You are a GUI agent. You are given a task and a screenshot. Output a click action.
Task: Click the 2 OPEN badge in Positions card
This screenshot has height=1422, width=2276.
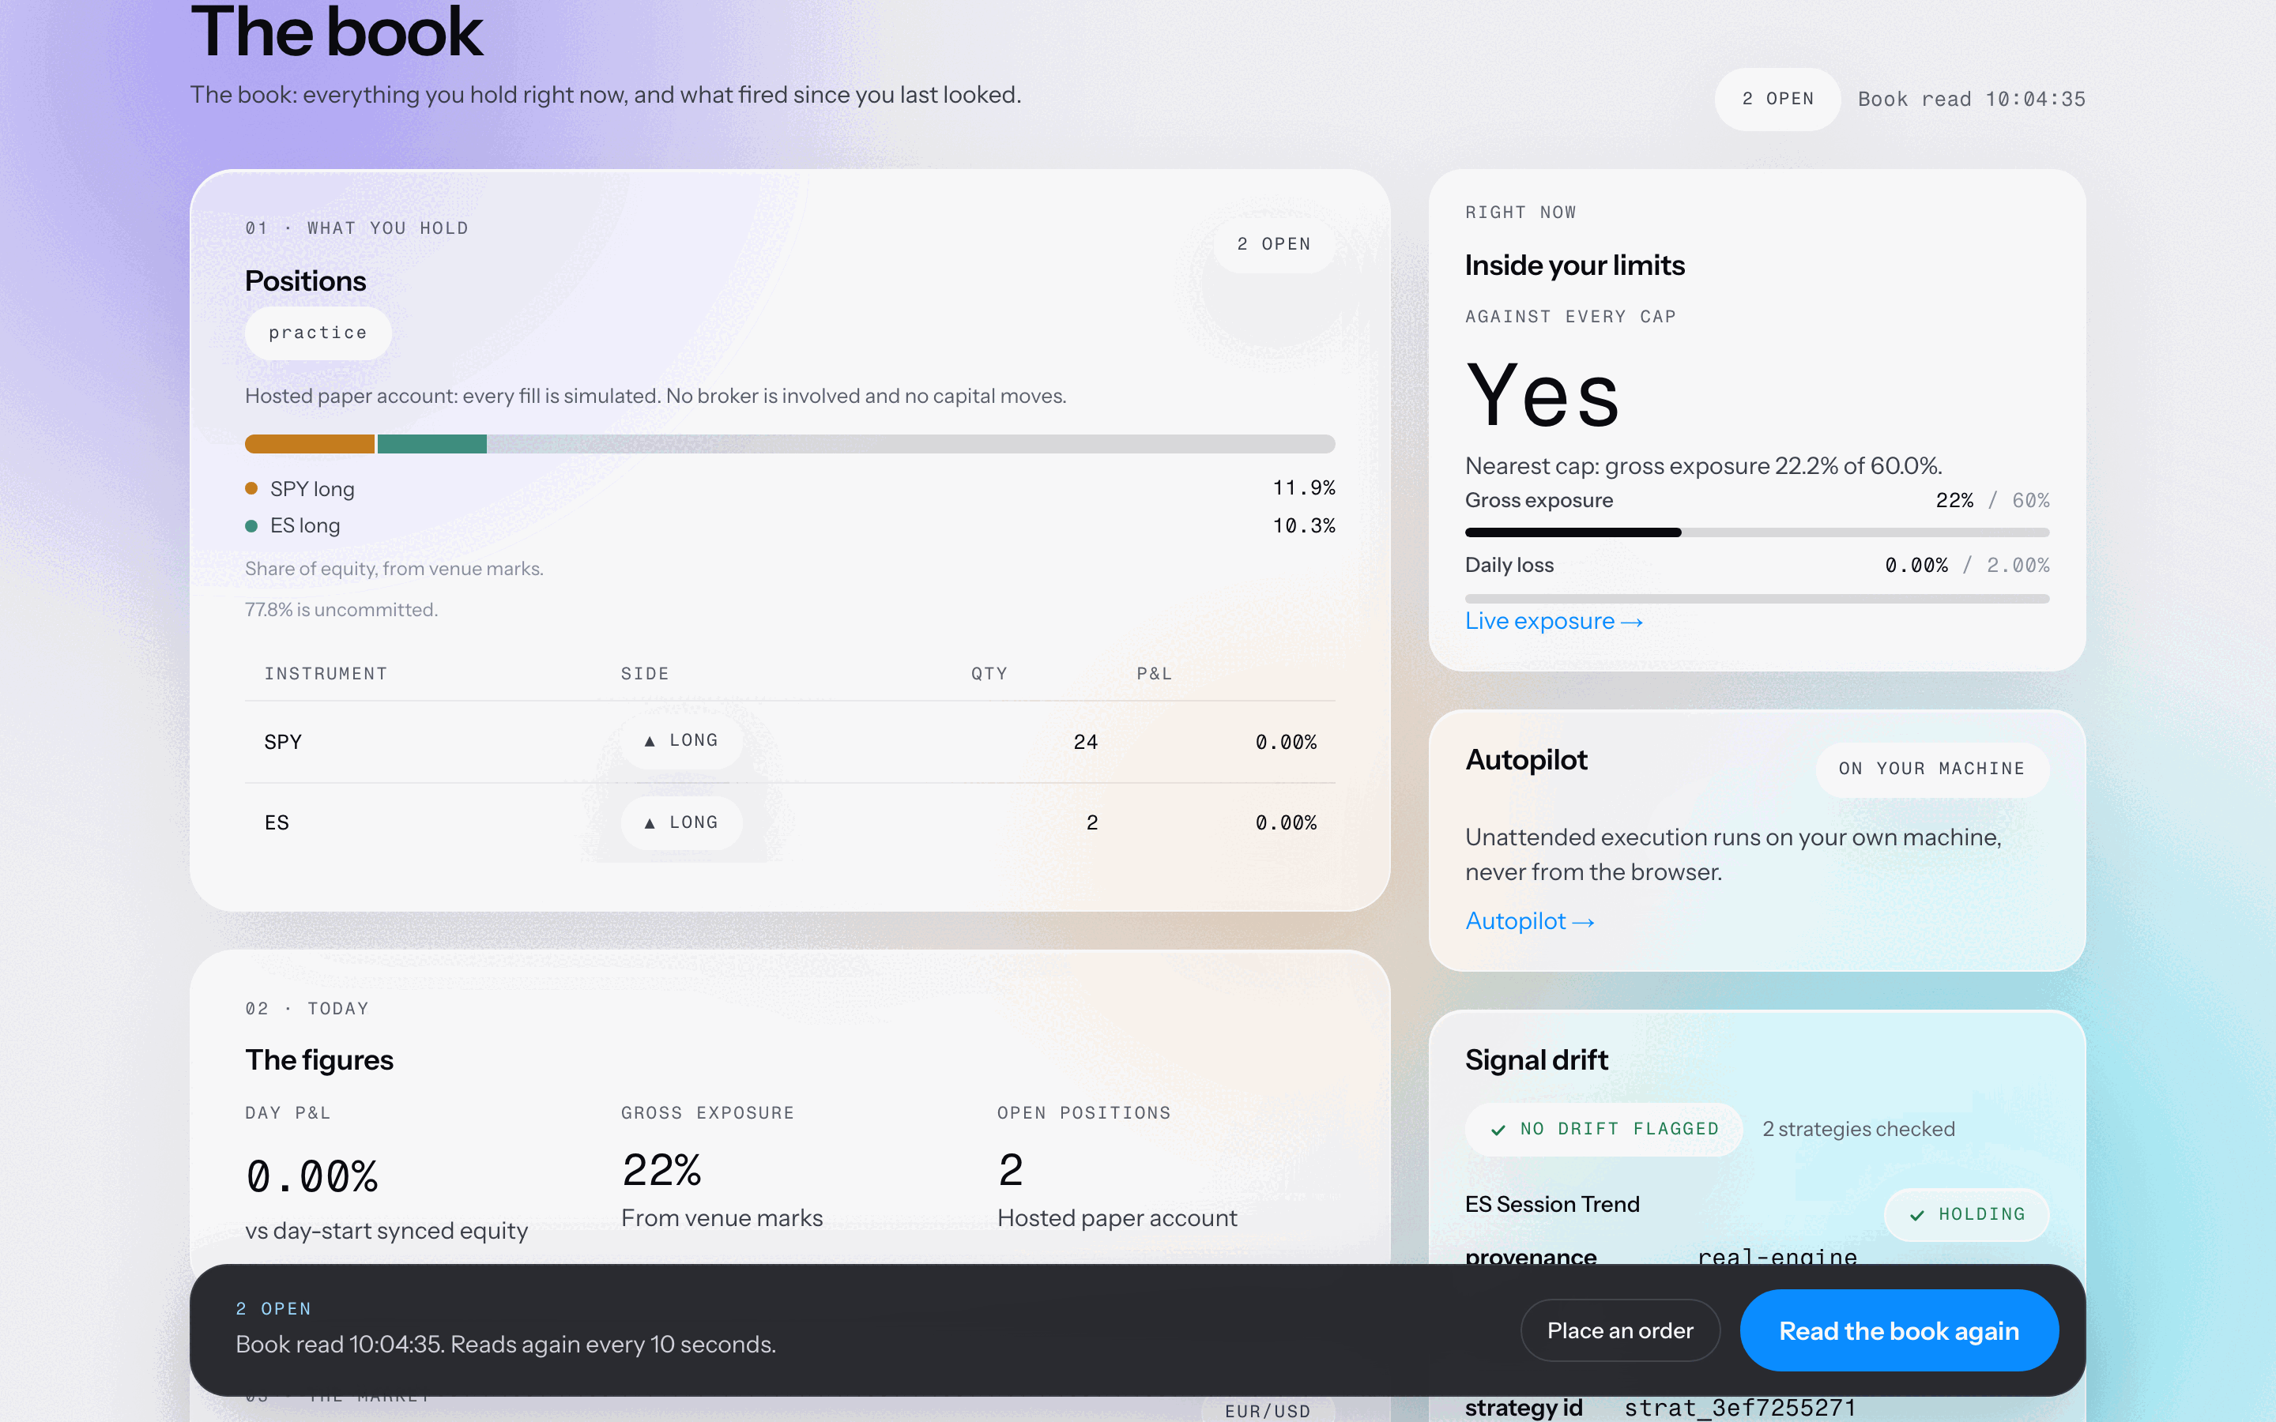(x=1273, y=245)
